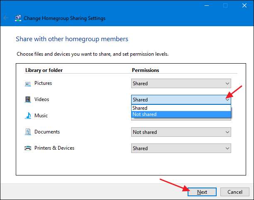Open the Documents permissions dropdown

[181, 132]
